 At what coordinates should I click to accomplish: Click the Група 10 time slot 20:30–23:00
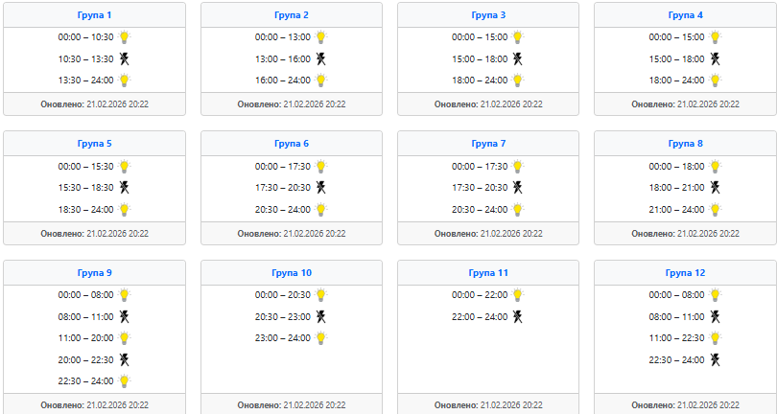point(283,316)
